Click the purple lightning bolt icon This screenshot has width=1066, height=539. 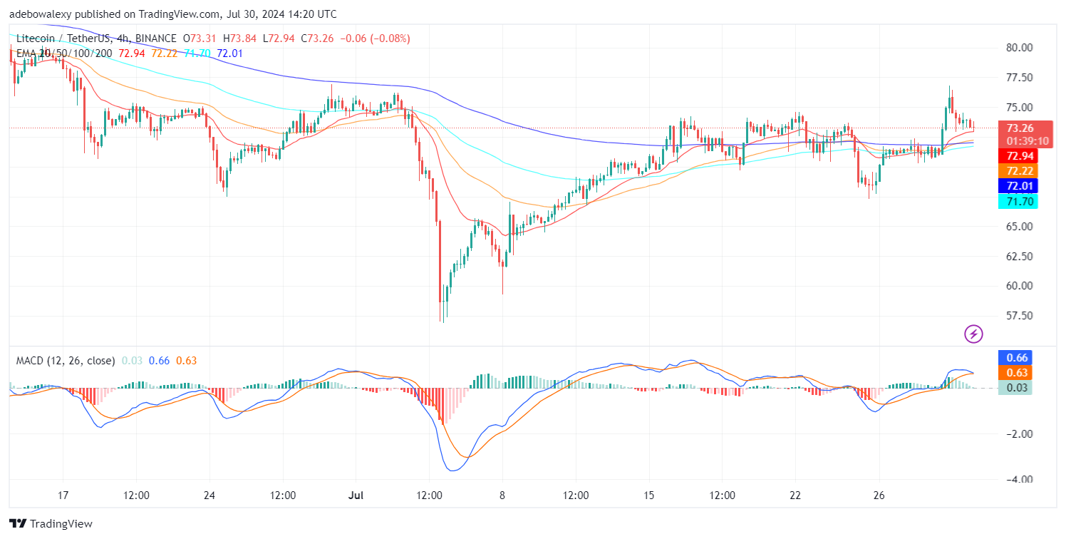click(974, 333)
